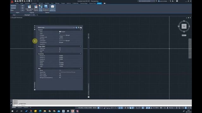Image resolution: width=202 pixels, height=113 pixels.
Task: Click the External References palette menu icon at the bottom
Action: click(89, 97)
